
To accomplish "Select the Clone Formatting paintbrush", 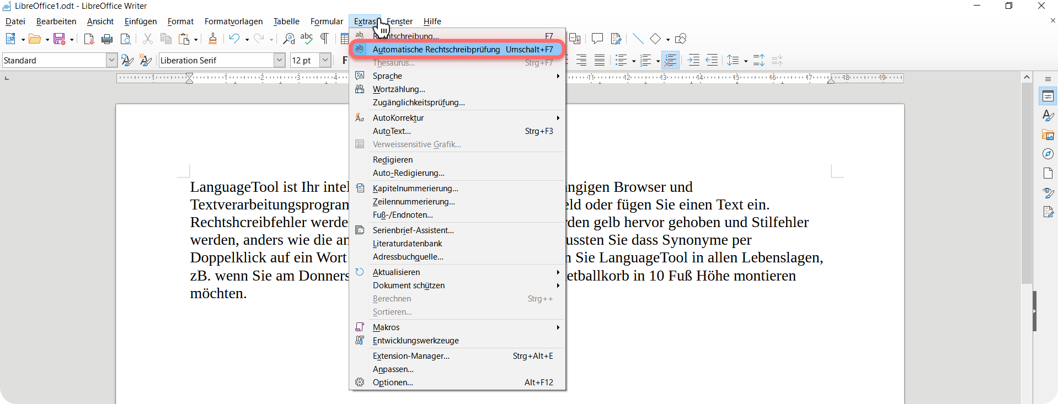I will coord(212,39).
